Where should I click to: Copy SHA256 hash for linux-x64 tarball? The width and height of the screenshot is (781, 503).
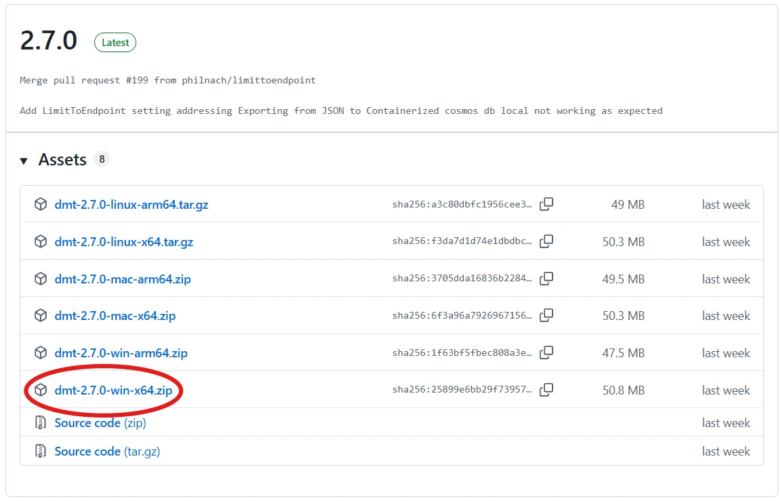tap(546, 241)
